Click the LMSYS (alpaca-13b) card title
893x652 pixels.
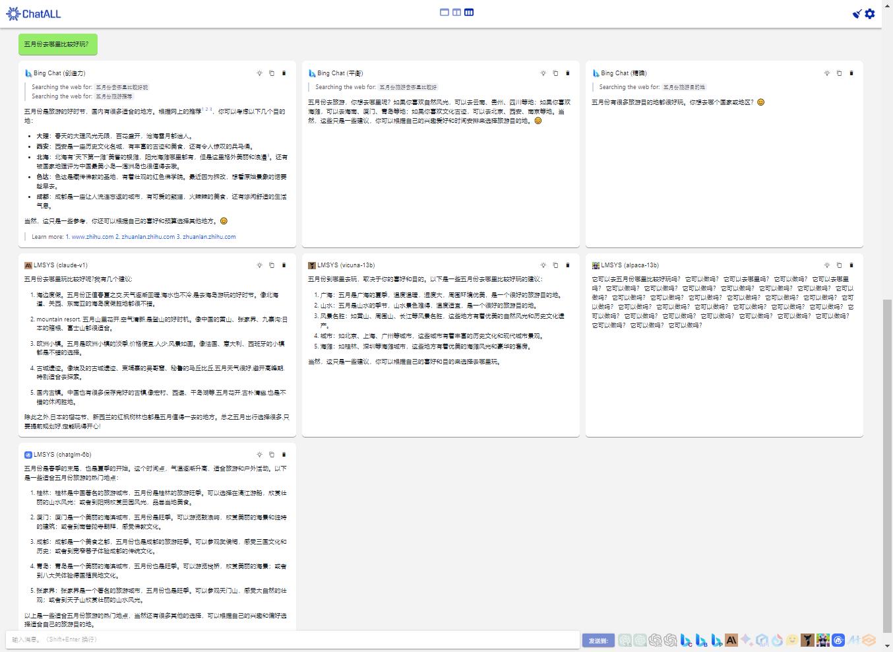[x=630, y=265]
